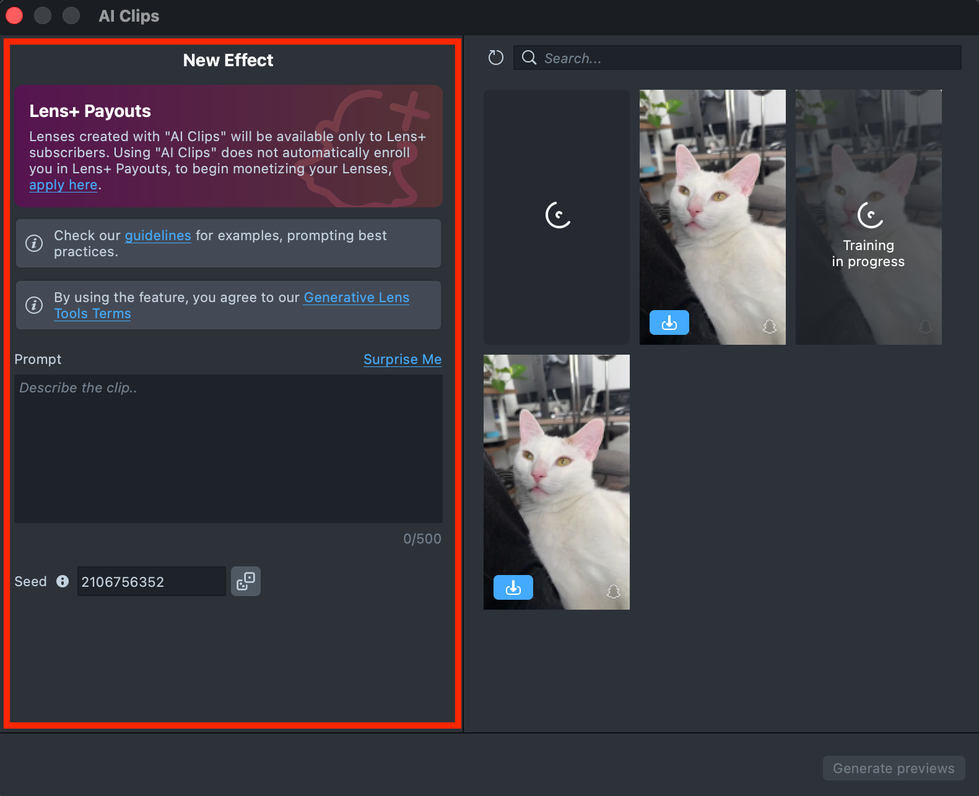Select the Training in progress thumbnail
This screenshot has width=979, height=796.
(869, 217)
